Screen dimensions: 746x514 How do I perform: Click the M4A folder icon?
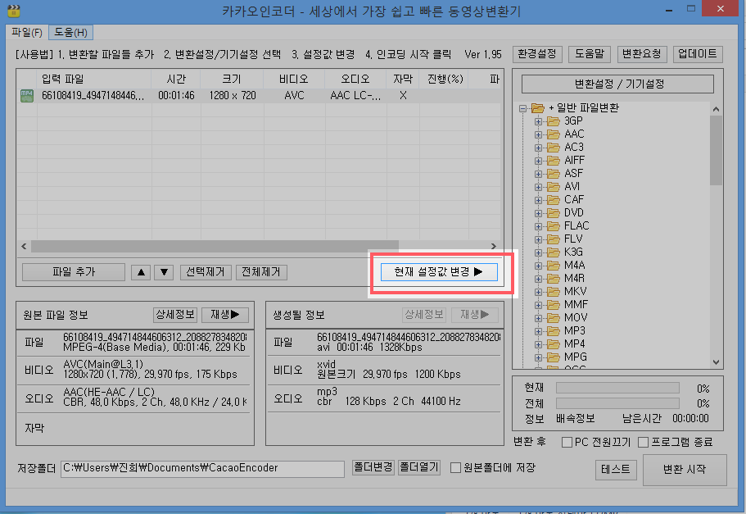pos(553,266)
